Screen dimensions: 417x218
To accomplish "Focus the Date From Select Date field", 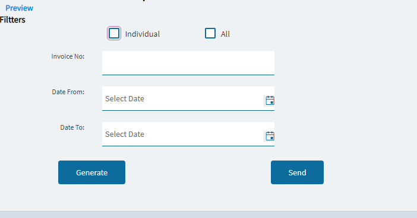I will pyautogui.click(x=183, y=98).
